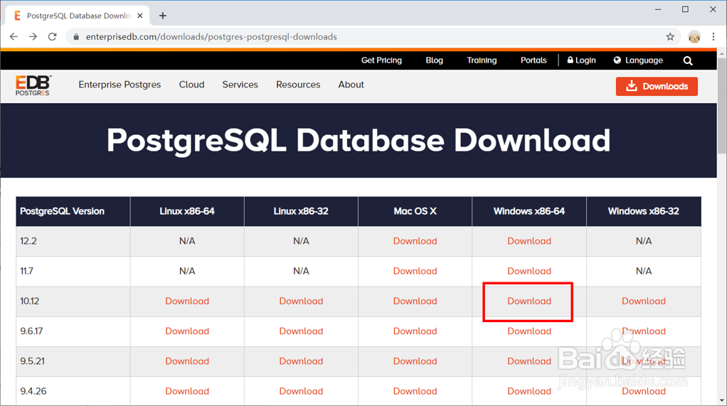Click the Mac OS X column header
Image resolution: width=727 pixels, height=406 pixels.
click(415, 211)
